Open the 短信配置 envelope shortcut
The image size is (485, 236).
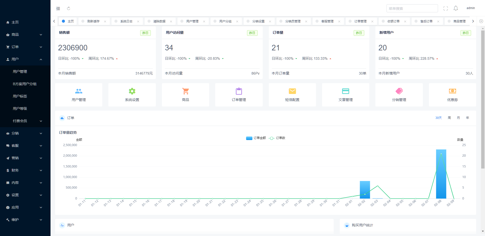coord(292,91)
